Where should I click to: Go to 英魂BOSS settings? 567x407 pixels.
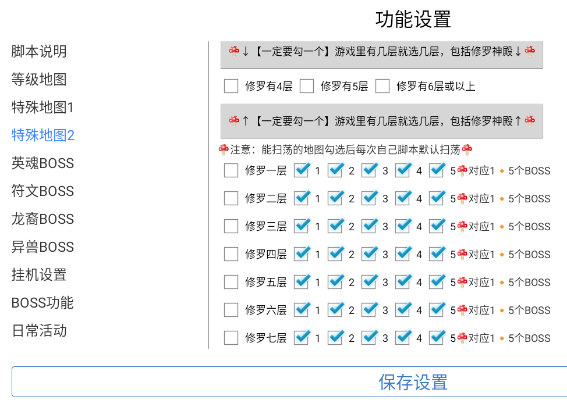click(42, 163)
